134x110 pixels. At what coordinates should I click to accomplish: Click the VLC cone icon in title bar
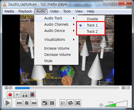click(x=5, y=4)
